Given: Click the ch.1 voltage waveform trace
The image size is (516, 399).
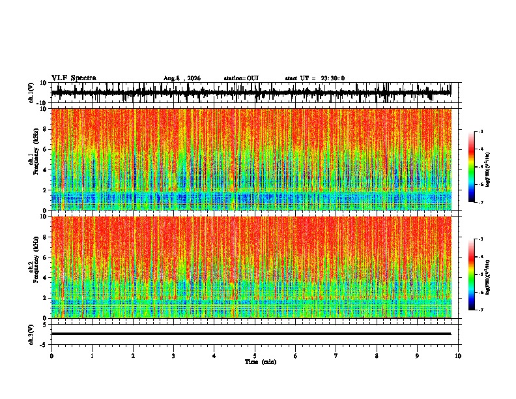Looking at the screenshot, I should (x=251, y=93).
